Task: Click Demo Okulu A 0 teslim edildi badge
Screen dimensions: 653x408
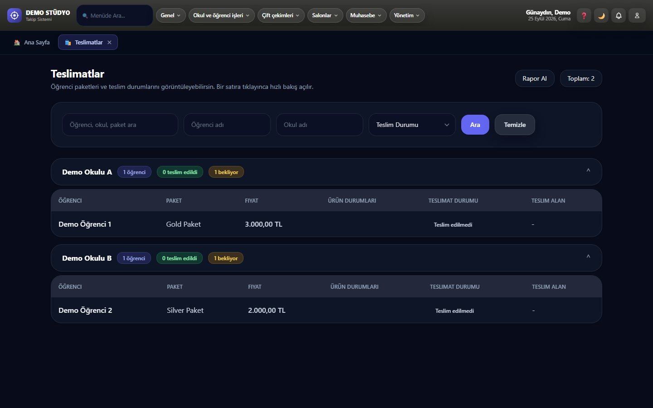Action: (180, 172)
